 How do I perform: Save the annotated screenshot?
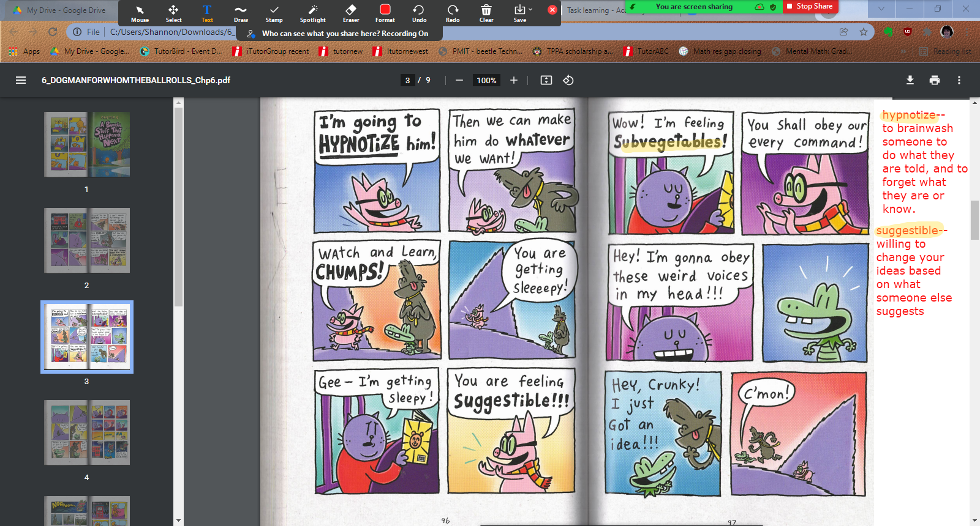coord(520,13)
